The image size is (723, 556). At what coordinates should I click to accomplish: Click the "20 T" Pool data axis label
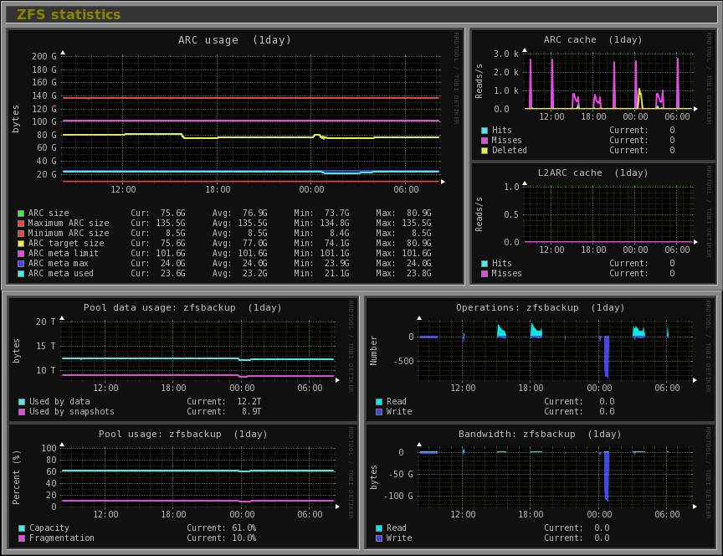(x=46, y=322)
